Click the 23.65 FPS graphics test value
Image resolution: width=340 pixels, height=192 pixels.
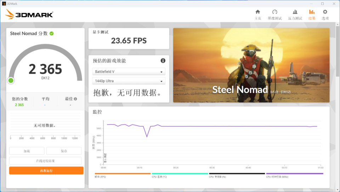point(129,40)
